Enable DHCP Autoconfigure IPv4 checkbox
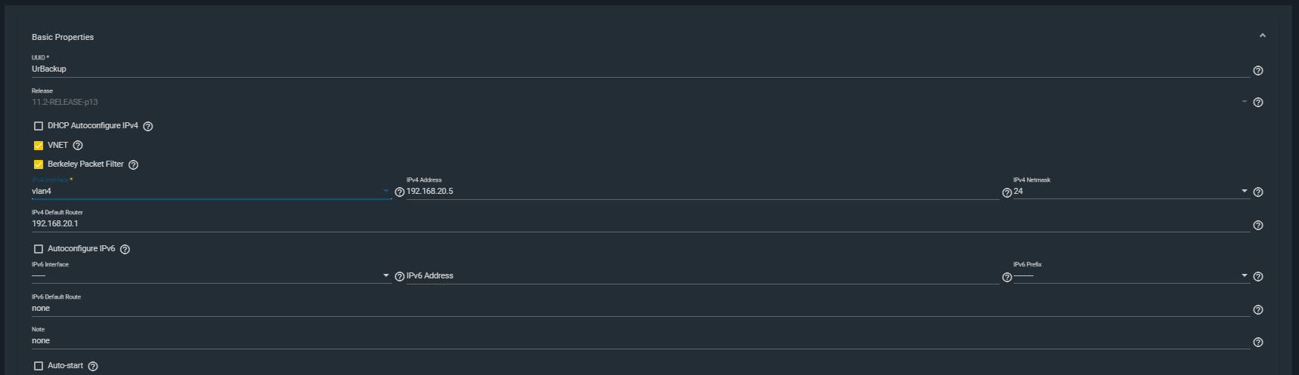1299x375 pixels. pyautogui.click(x=39, y=126)
